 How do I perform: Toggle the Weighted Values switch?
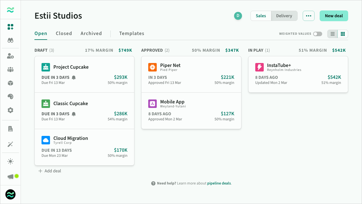(317, 34)
